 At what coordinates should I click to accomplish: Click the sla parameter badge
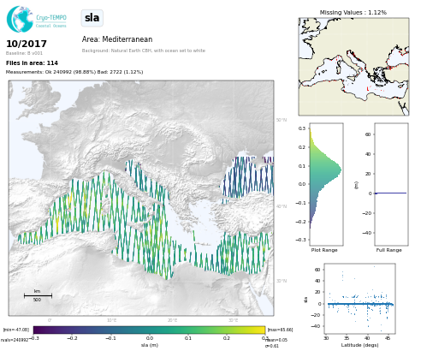[x=92, y=18]
